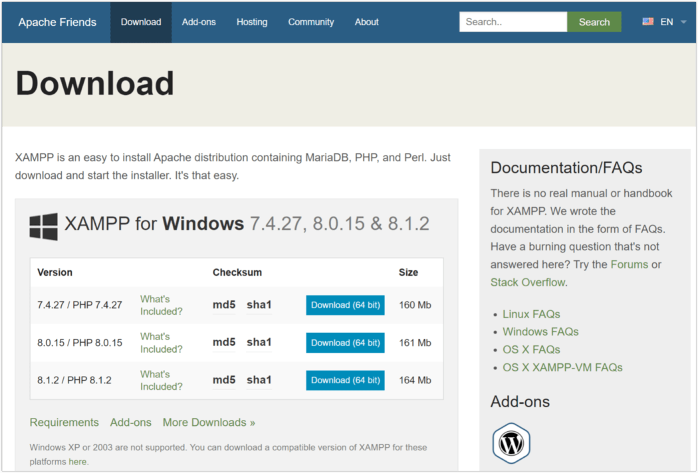
Task: Show md5 checksum for 8.1.2
Action: [224, 380]
